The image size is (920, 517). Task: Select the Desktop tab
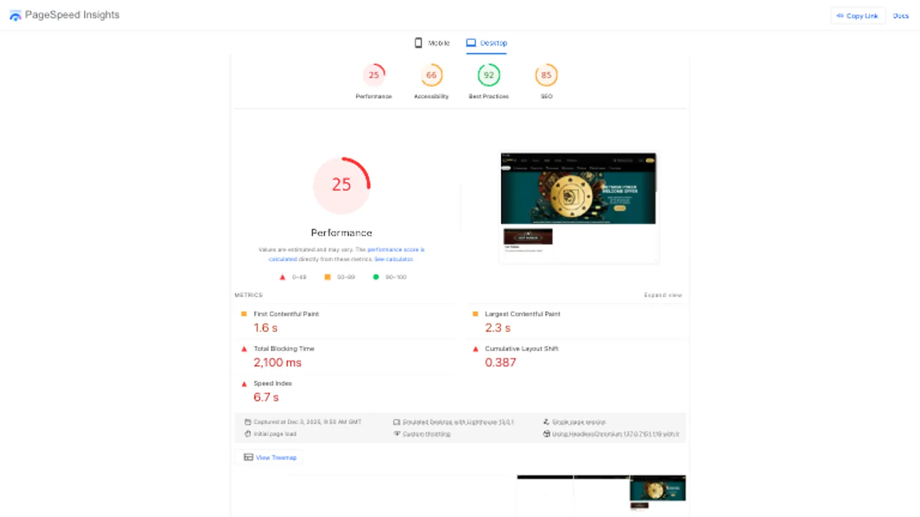486,42
